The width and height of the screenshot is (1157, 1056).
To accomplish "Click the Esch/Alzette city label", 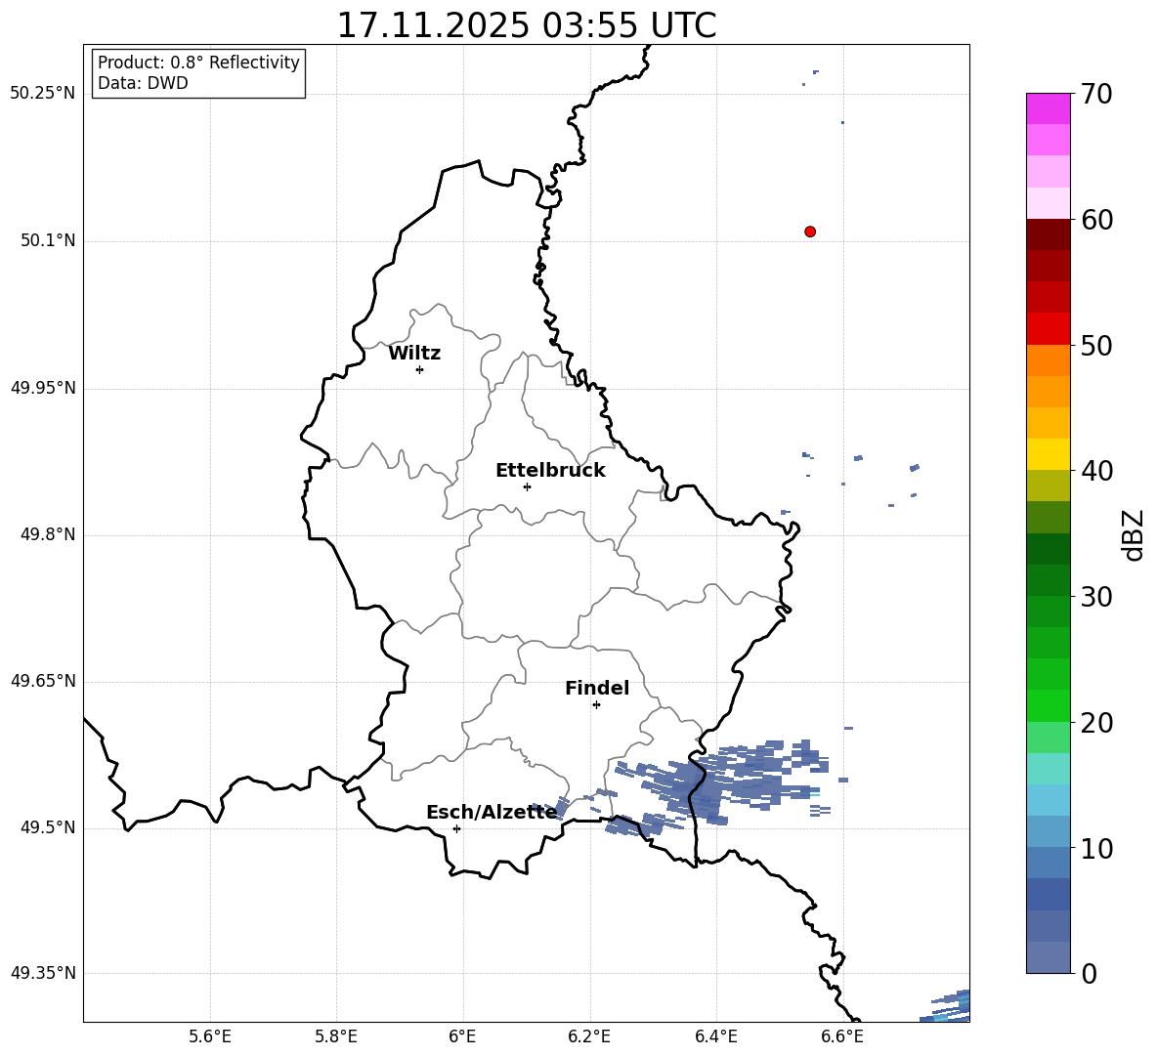I will [492, 813].
